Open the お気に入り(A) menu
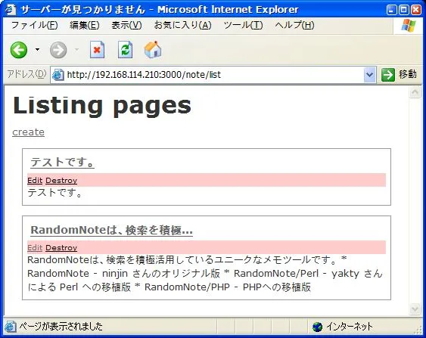 pyautogui.click(x=182, y=25)
